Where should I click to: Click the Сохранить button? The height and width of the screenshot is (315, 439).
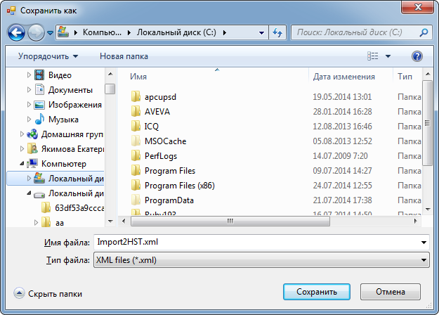pyautogui.click(x=317, y=292)
